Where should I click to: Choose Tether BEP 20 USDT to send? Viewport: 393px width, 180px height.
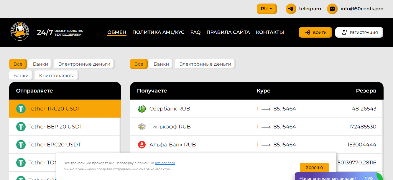coord(65,127)
